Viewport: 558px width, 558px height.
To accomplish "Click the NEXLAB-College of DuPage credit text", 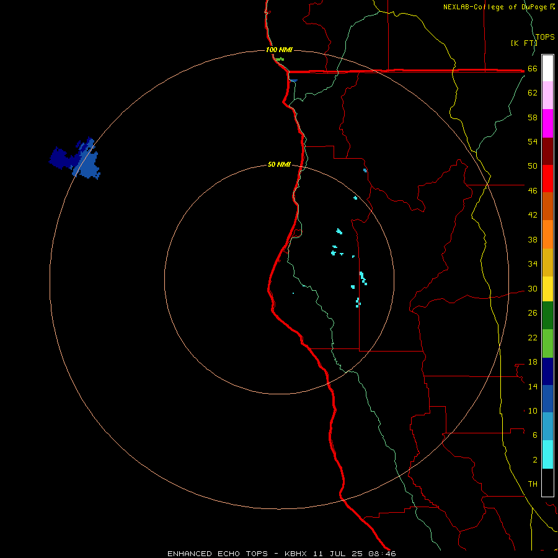I will tap(499, 7).
